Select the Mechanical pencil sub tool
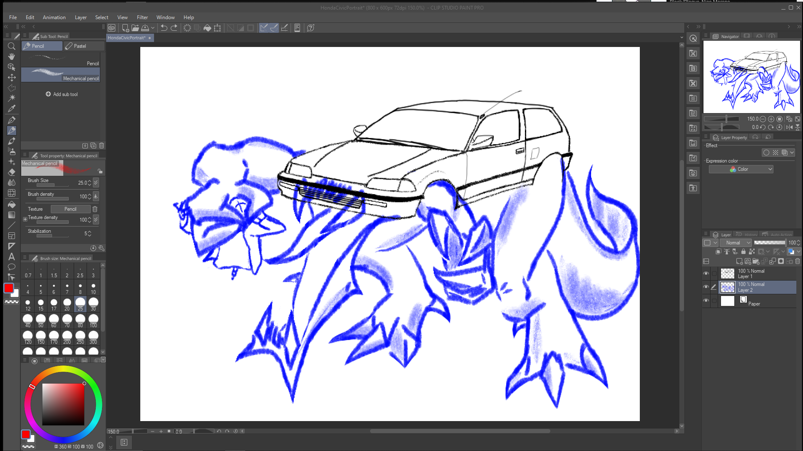The width and height of the screenshot is (803, 451). pos(61,75)
